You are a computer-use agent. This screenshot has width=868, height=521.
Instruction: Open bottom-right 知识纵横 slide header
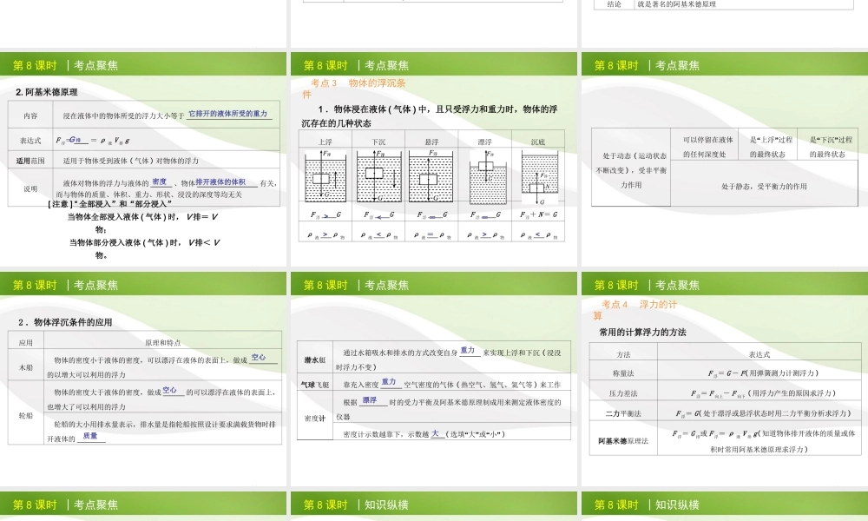click(725, 505)
